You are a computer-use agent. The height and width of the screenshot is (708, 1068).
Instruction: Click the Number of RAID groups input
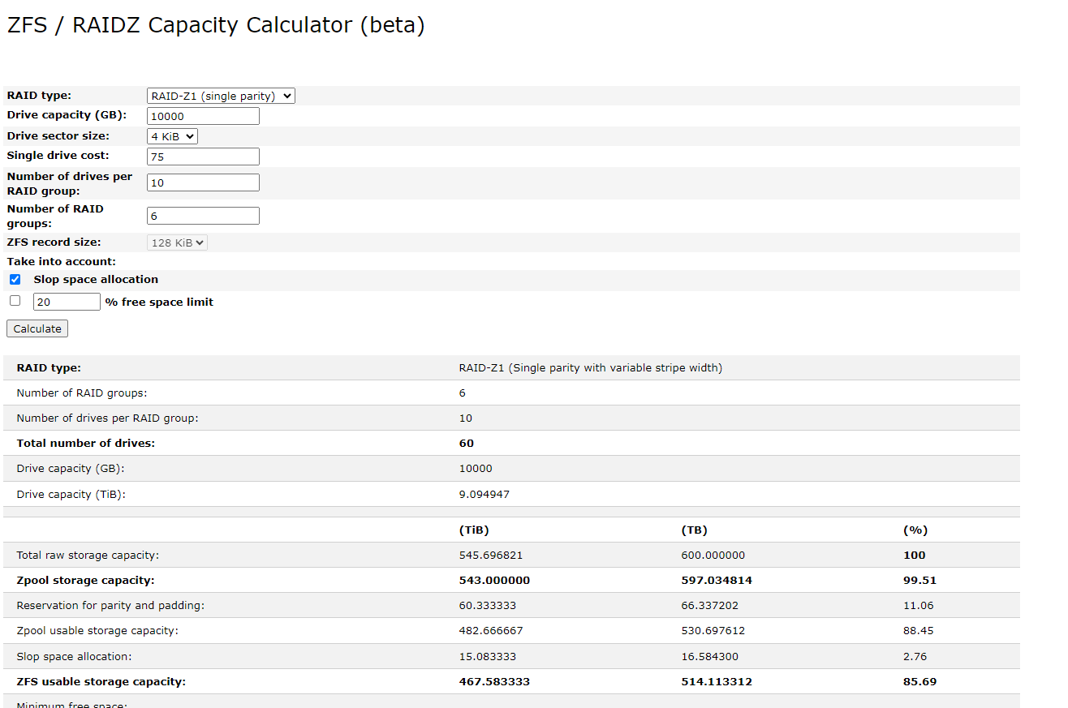203,215
